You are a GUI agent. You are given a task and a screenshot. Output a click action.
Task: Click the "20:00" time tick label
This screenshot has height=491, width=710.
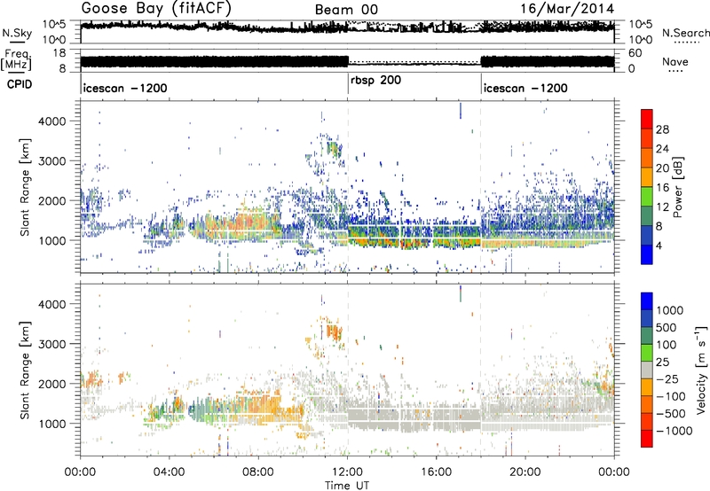click(x=525, y=472)
